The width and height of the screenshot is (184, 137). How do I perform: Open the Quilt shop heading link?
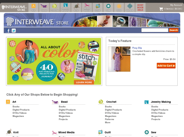[x=108, y=132]
